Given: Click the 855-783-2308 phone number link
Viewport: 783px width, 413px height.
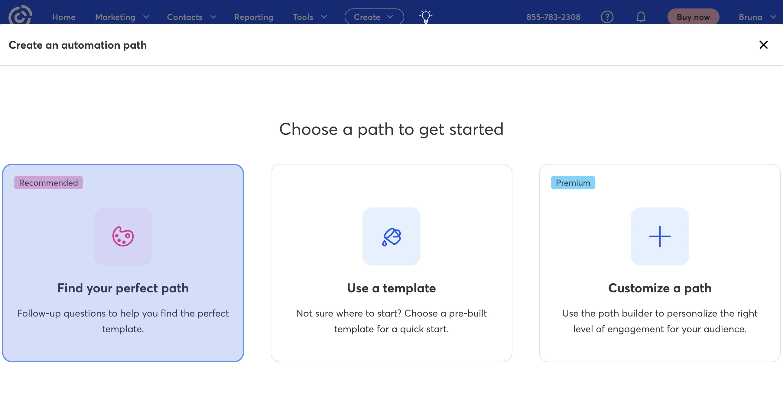Looking at the screenshot, I should point(553,17).
